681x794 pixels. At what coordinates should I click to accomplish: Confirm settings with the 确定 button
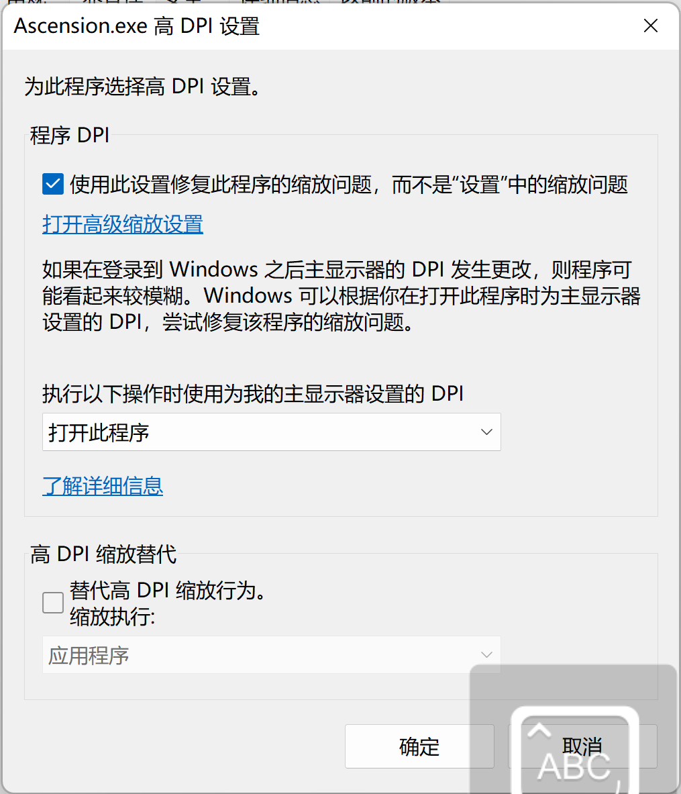(x=419, y=746)
